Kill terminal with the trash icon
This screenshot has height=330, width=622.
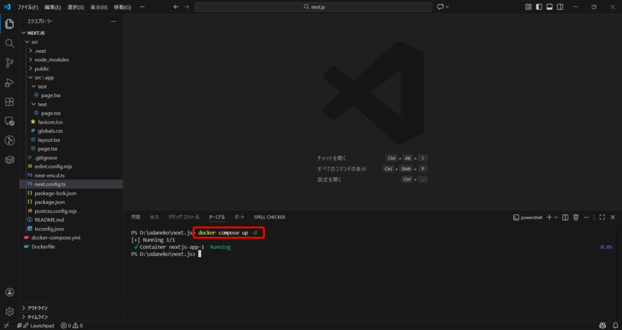[576, 217]
